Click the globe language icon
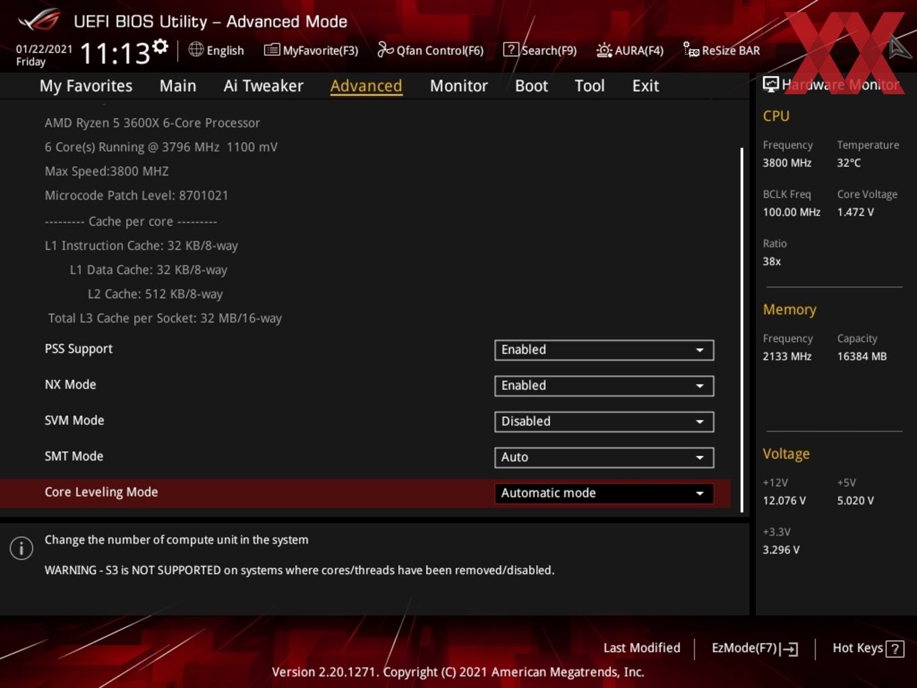The image size is (917, 688). (x=196, y=49)
